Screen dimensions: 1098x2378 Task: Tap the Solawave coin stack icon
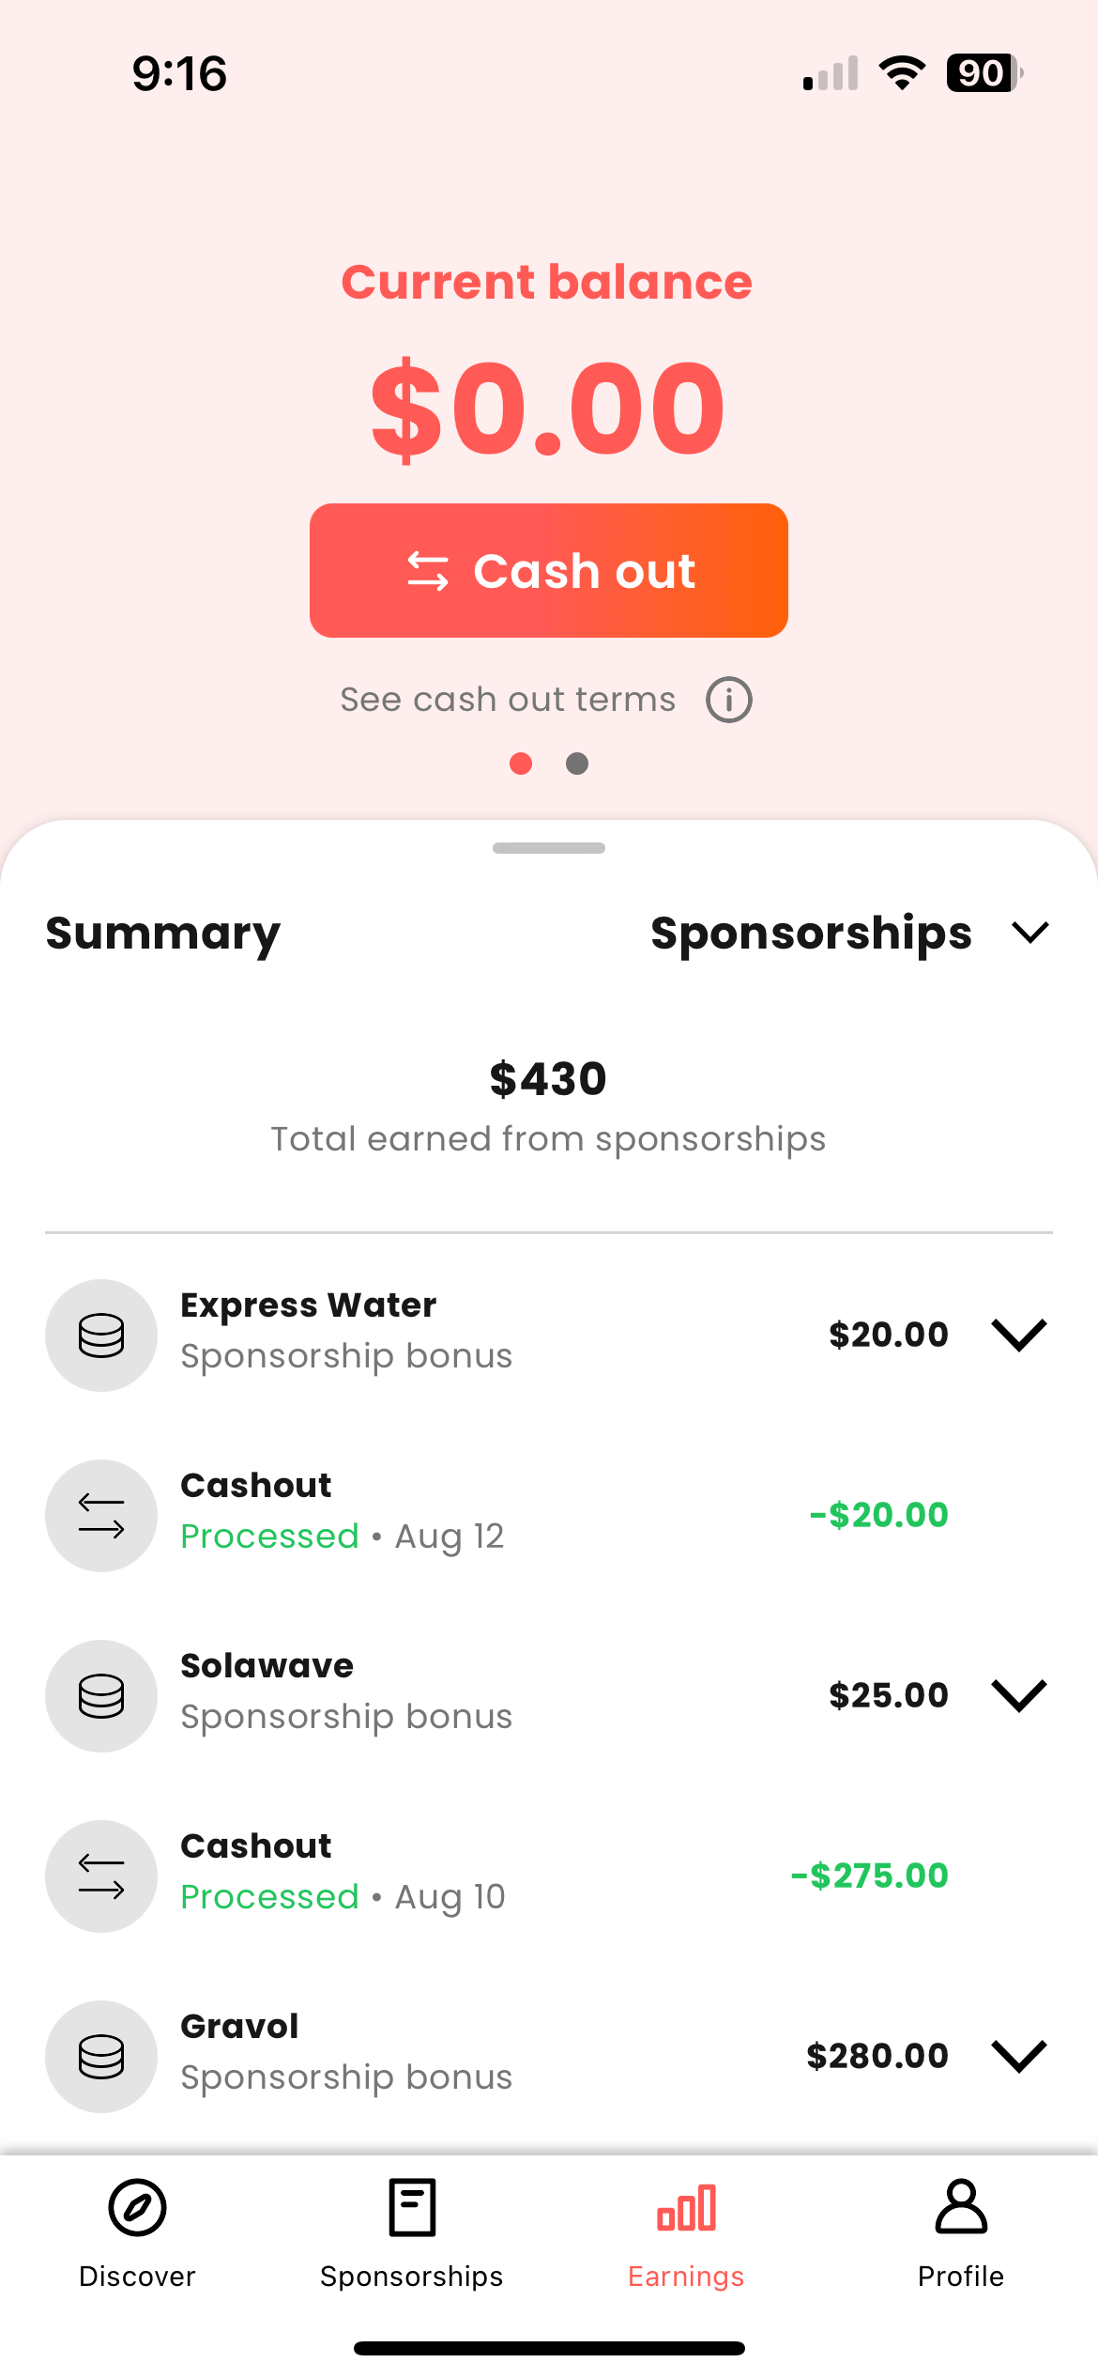(x=101, y=1696)
